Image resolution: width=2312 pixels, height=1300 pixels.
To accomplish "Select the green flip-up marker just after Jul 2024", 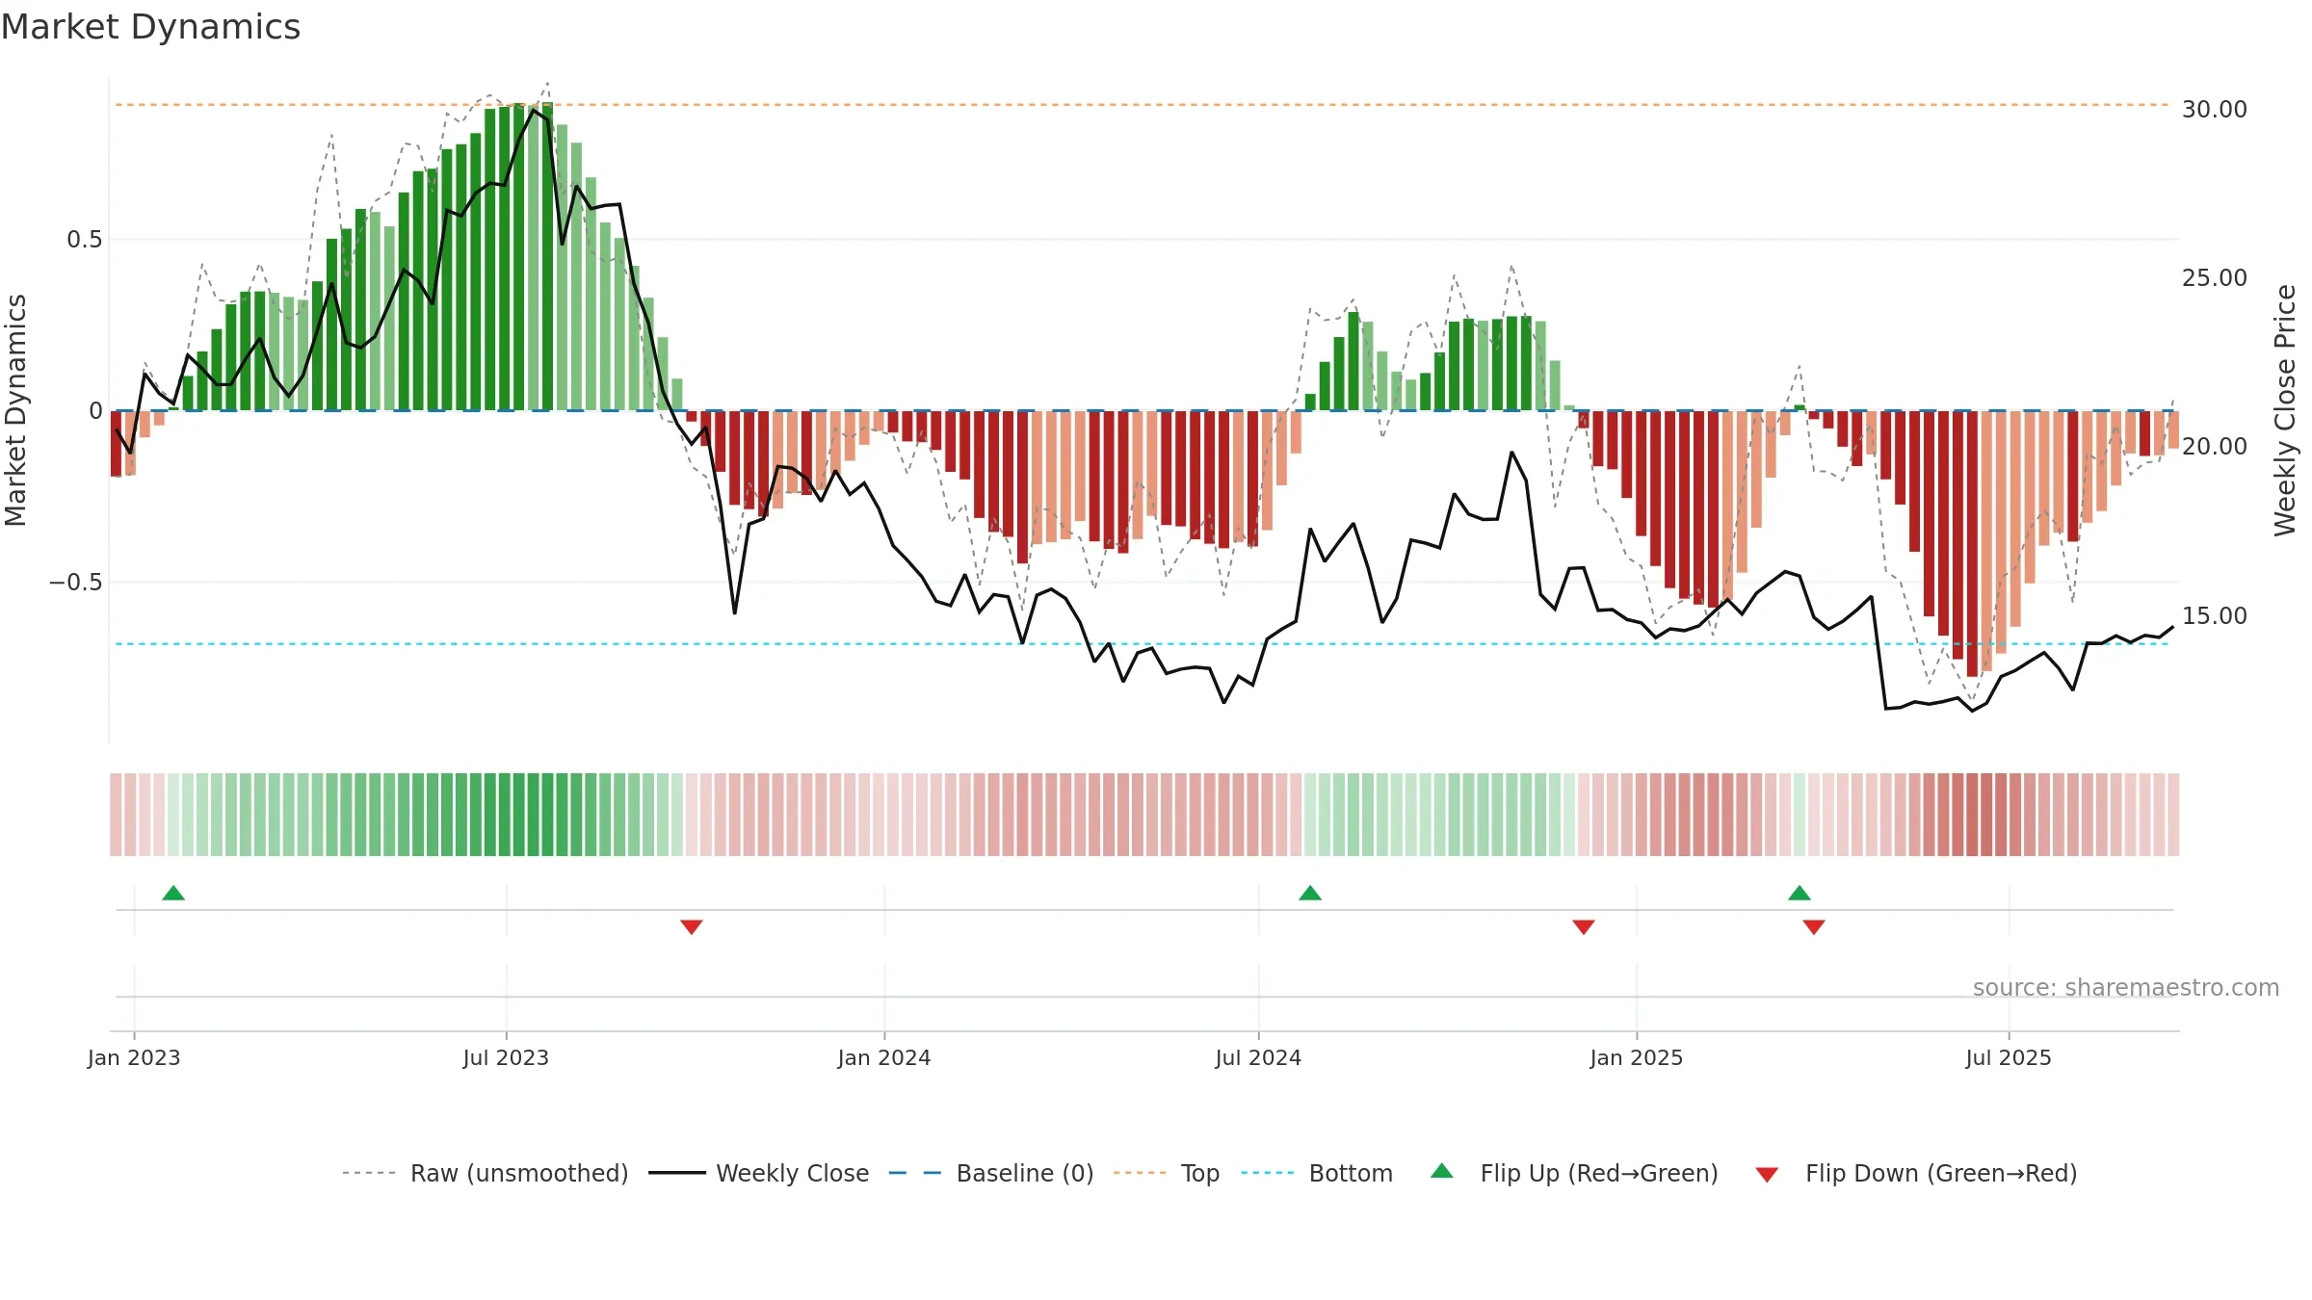I will click(x=1310, y=894).
